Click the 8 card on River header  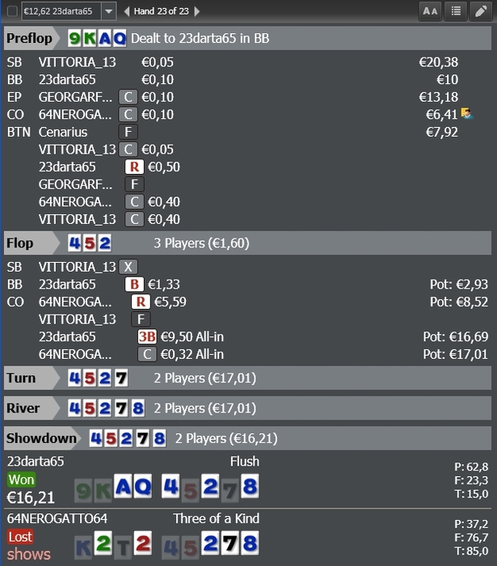[x=138, y=408]
